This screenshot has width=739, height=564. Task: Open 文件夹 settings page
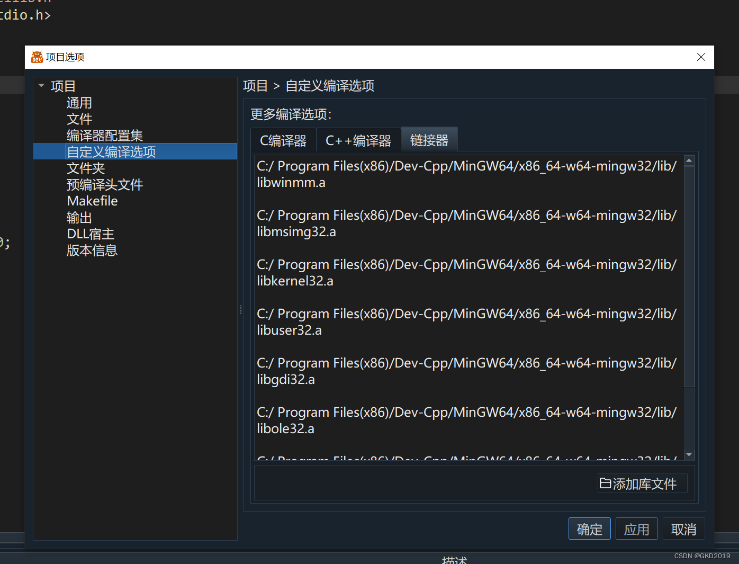[x=85, y=168]
